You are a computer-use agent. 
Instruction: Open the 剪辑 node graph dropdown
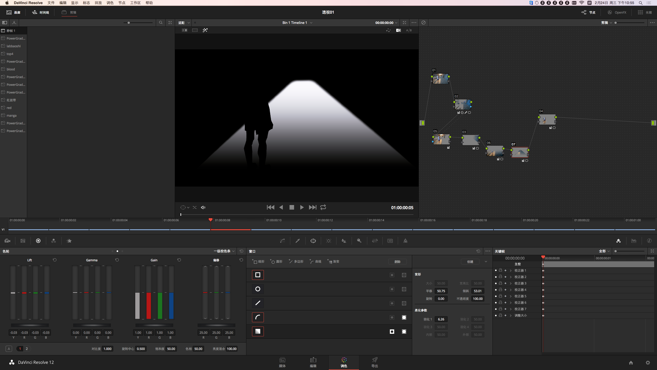click(606, 23)
